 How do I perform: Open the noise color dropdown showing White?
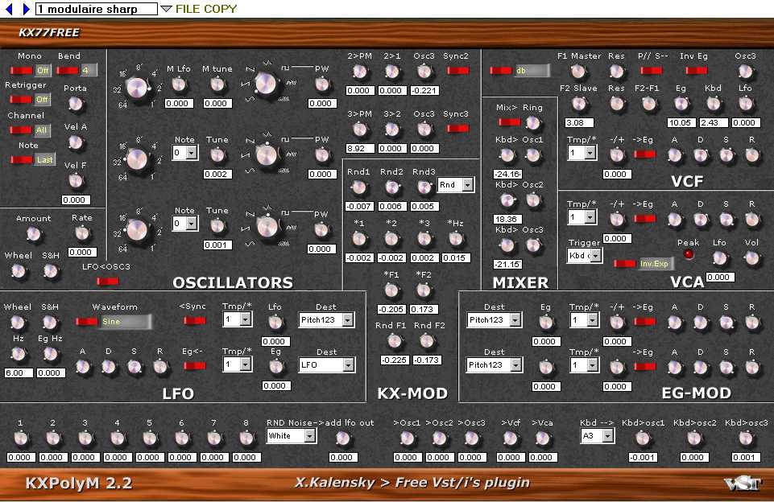tap(291, 435)
